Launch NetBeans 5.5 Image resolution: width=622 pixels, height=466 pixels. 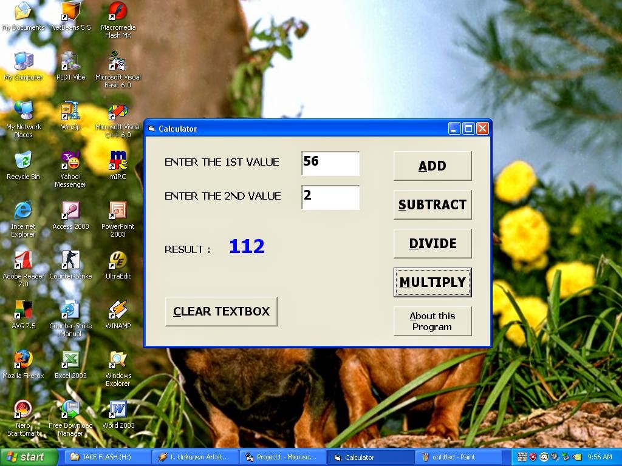(x=72, y=11)
